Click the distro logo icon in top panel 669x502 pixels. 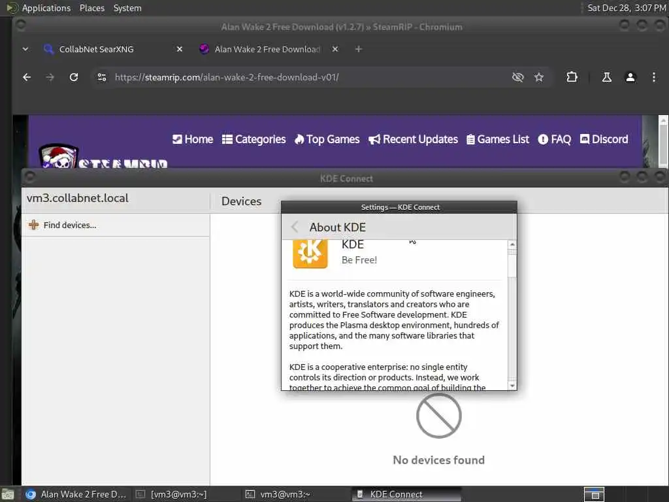(x=12, y=8)
